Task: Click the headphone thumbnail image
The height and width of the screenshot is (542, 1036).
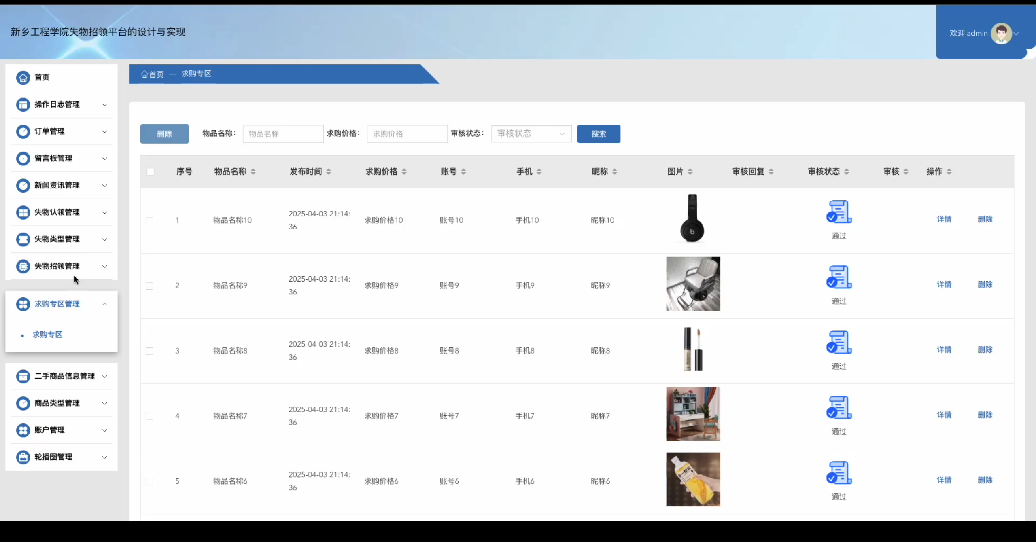Action: [692, 219]
